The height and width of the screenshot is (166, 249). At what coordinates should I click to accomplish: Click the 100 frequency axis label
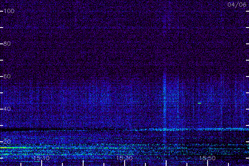point(9,11)
